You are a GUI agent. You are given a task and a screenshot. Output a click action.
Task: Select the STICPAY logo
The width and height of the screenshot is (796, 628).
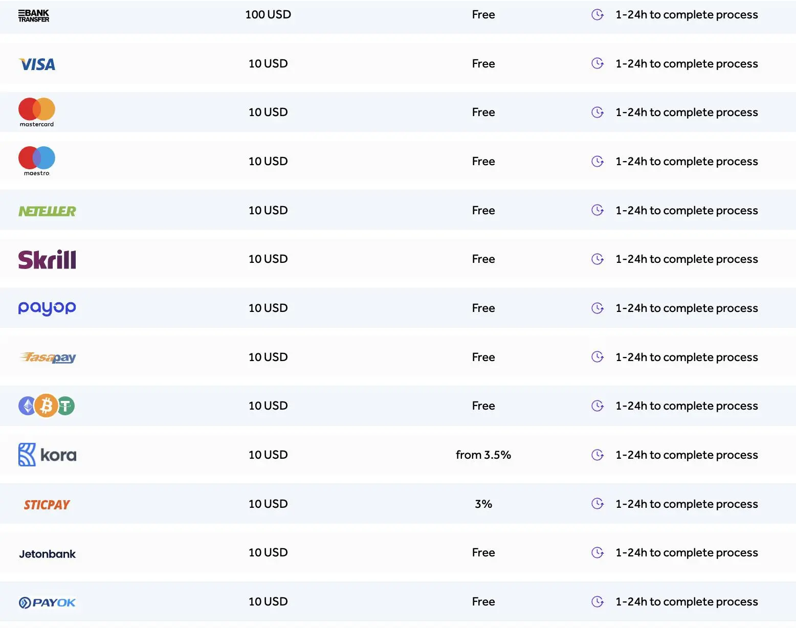point(47,505)
